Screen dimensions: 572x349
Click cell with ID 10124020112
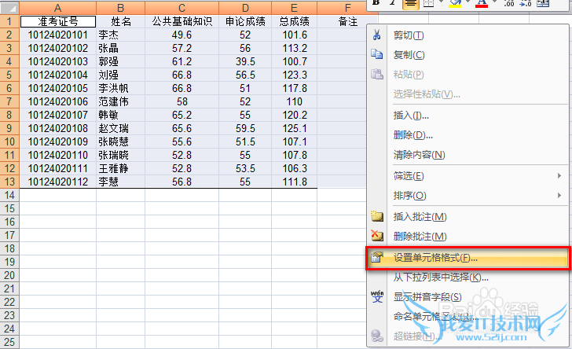pyautogui.click(x=58, y=182)
